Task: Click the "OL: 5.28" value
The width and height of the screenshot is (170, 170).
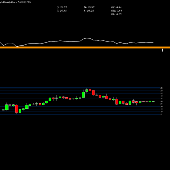Action: pyautogui.click(x=116, y=14)
